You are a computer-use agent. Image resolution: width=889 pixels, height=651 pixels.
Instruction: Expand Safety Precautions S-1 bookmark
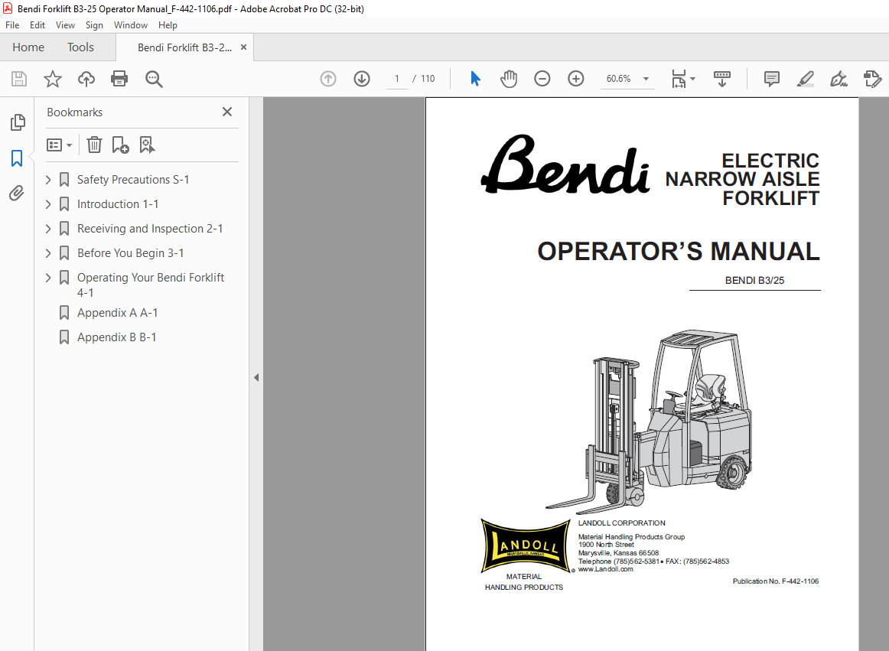coord(48,180)
